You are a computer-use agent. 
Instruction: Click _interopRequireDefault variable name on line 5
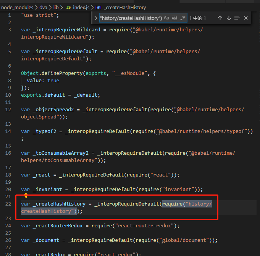(x=65, y=52)
